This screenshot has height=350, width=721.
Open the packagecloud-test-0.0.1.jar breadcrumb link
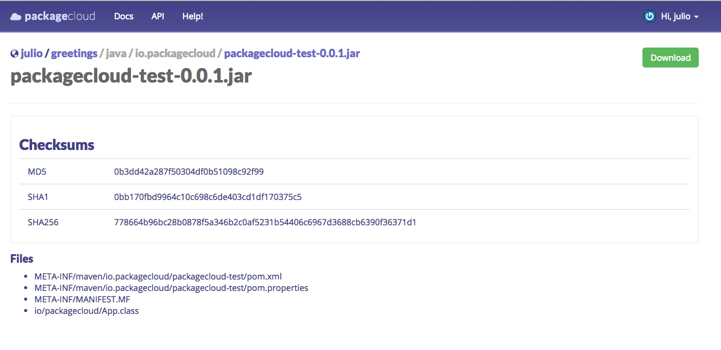[x=292, y=54]
